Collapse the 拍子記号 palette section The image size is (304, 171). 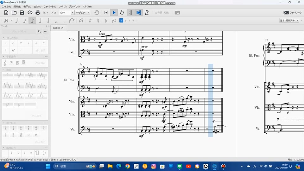[4, 123]
